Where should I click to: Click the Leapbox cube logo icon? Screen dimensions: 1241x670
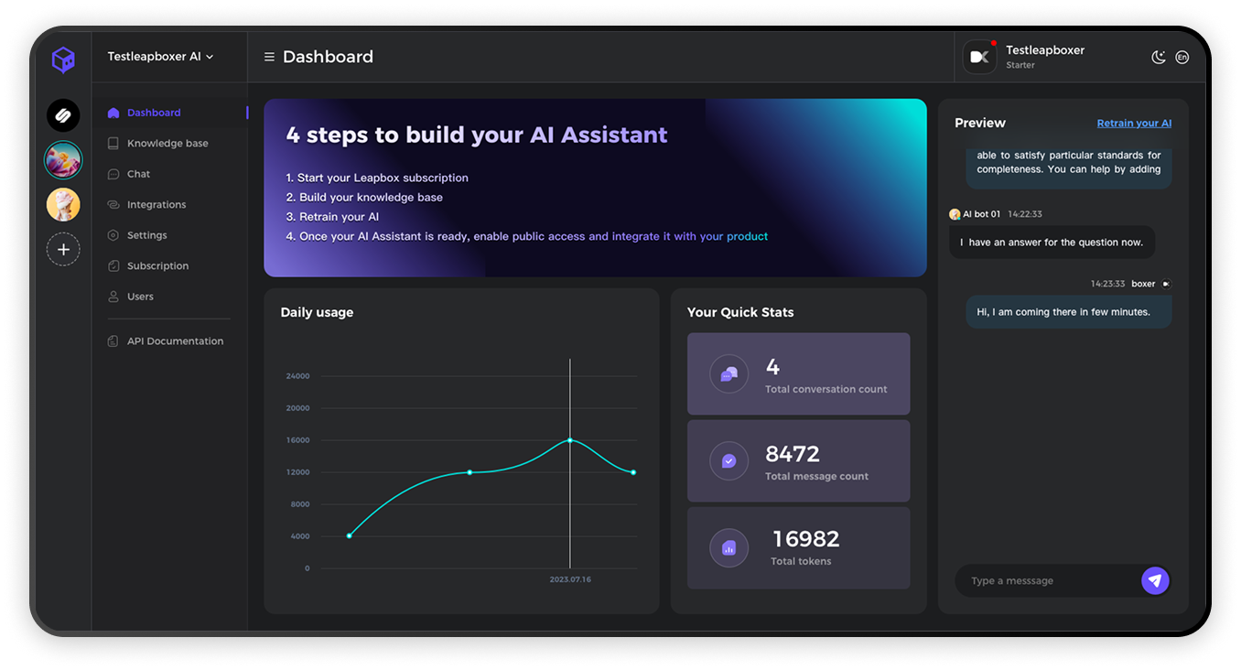(x=63, y=60)
